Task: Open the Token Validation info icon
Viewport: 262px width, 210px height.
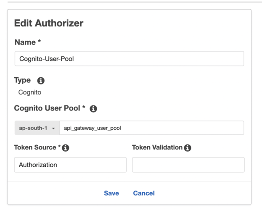Action: click(188, 148)
